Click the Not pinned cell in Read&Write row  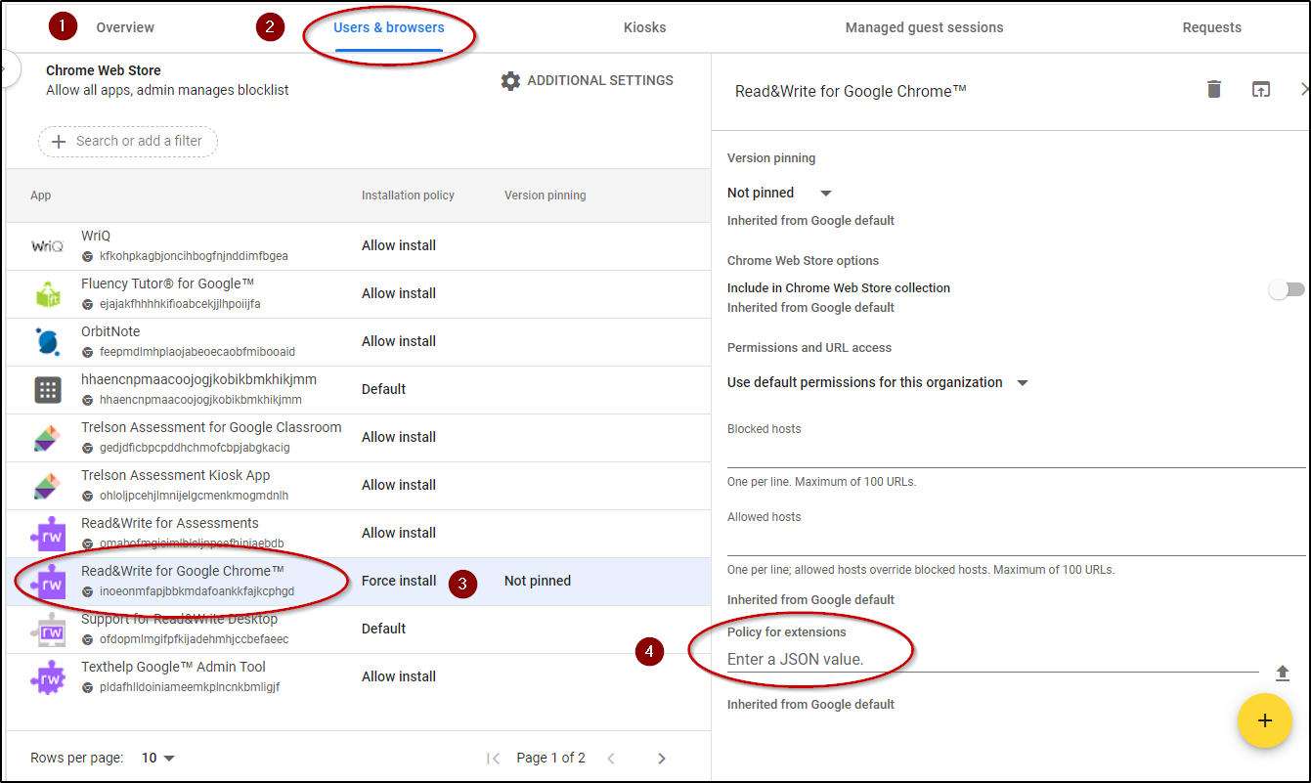pos(538,581)
